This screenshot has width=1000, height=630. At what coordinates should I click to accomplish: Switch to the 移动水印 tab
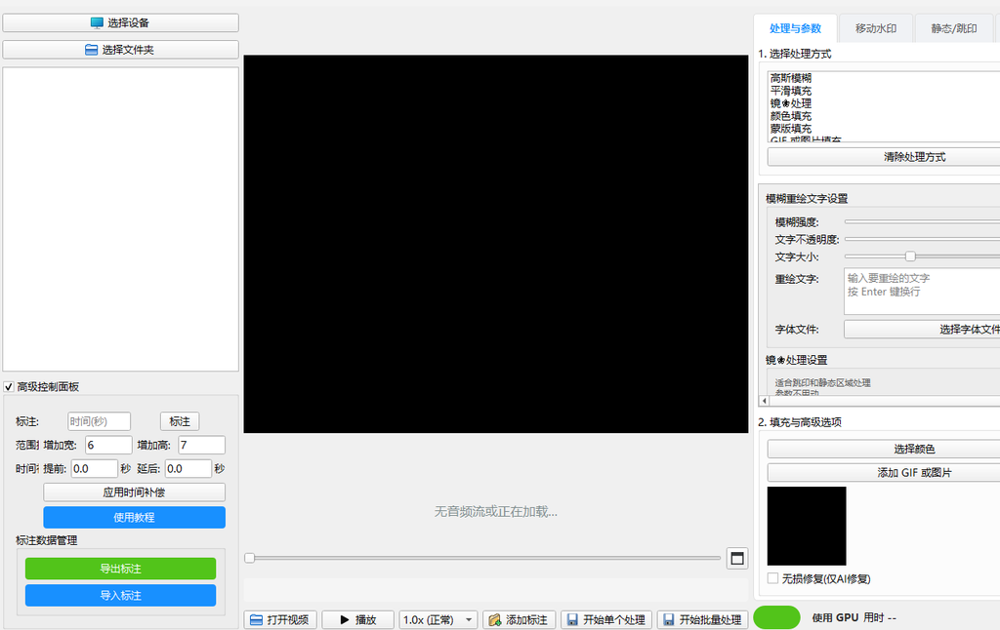pos(876,28)
